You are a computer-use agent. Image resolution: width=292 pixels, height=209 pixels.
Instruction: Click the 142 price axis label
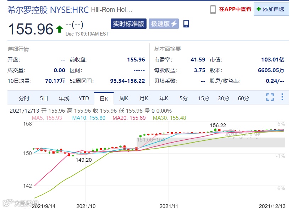[x=27, y=186]
